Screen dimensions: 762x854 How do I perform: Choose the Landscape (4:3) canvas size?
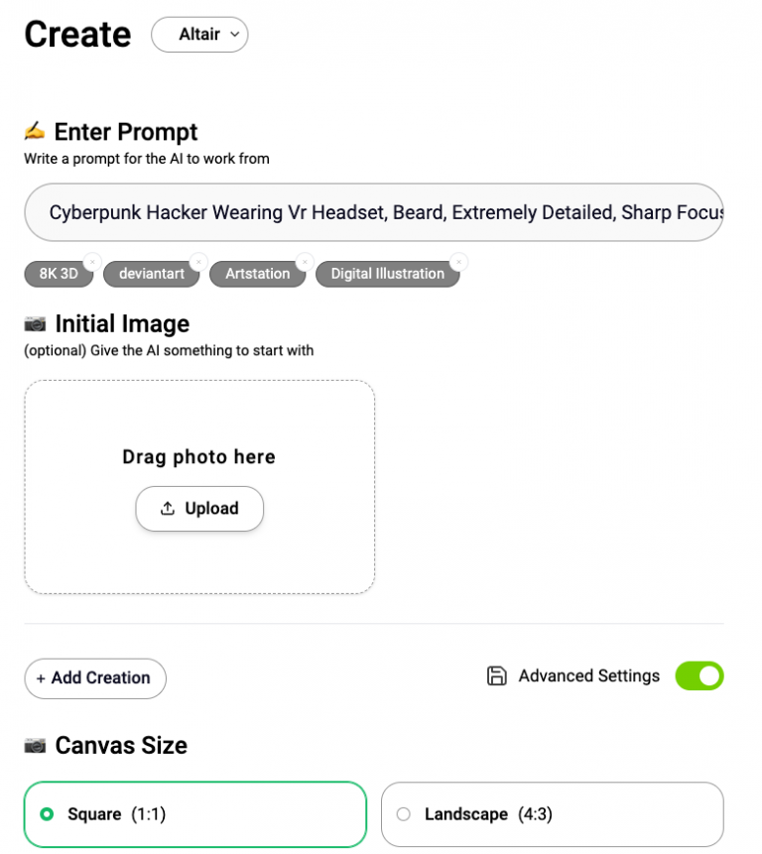pos(552,814)
